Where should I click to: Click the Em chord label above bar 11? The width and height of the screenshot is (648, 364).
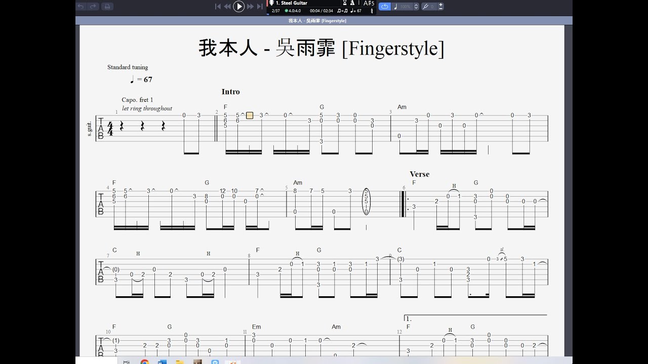point(256,327)
